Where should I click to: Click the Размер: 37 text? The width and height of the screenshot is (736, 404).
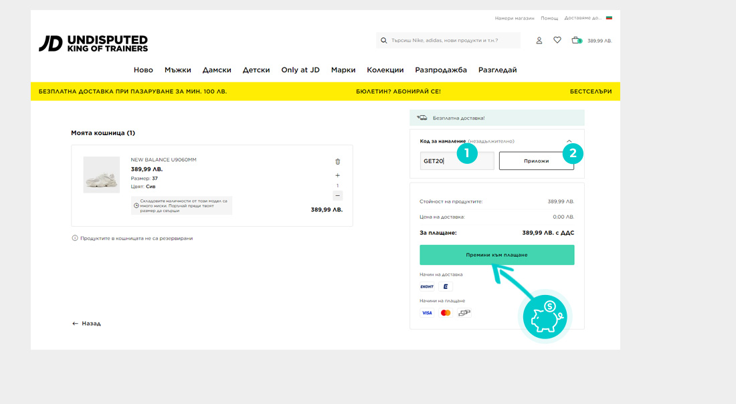(144, 179)
